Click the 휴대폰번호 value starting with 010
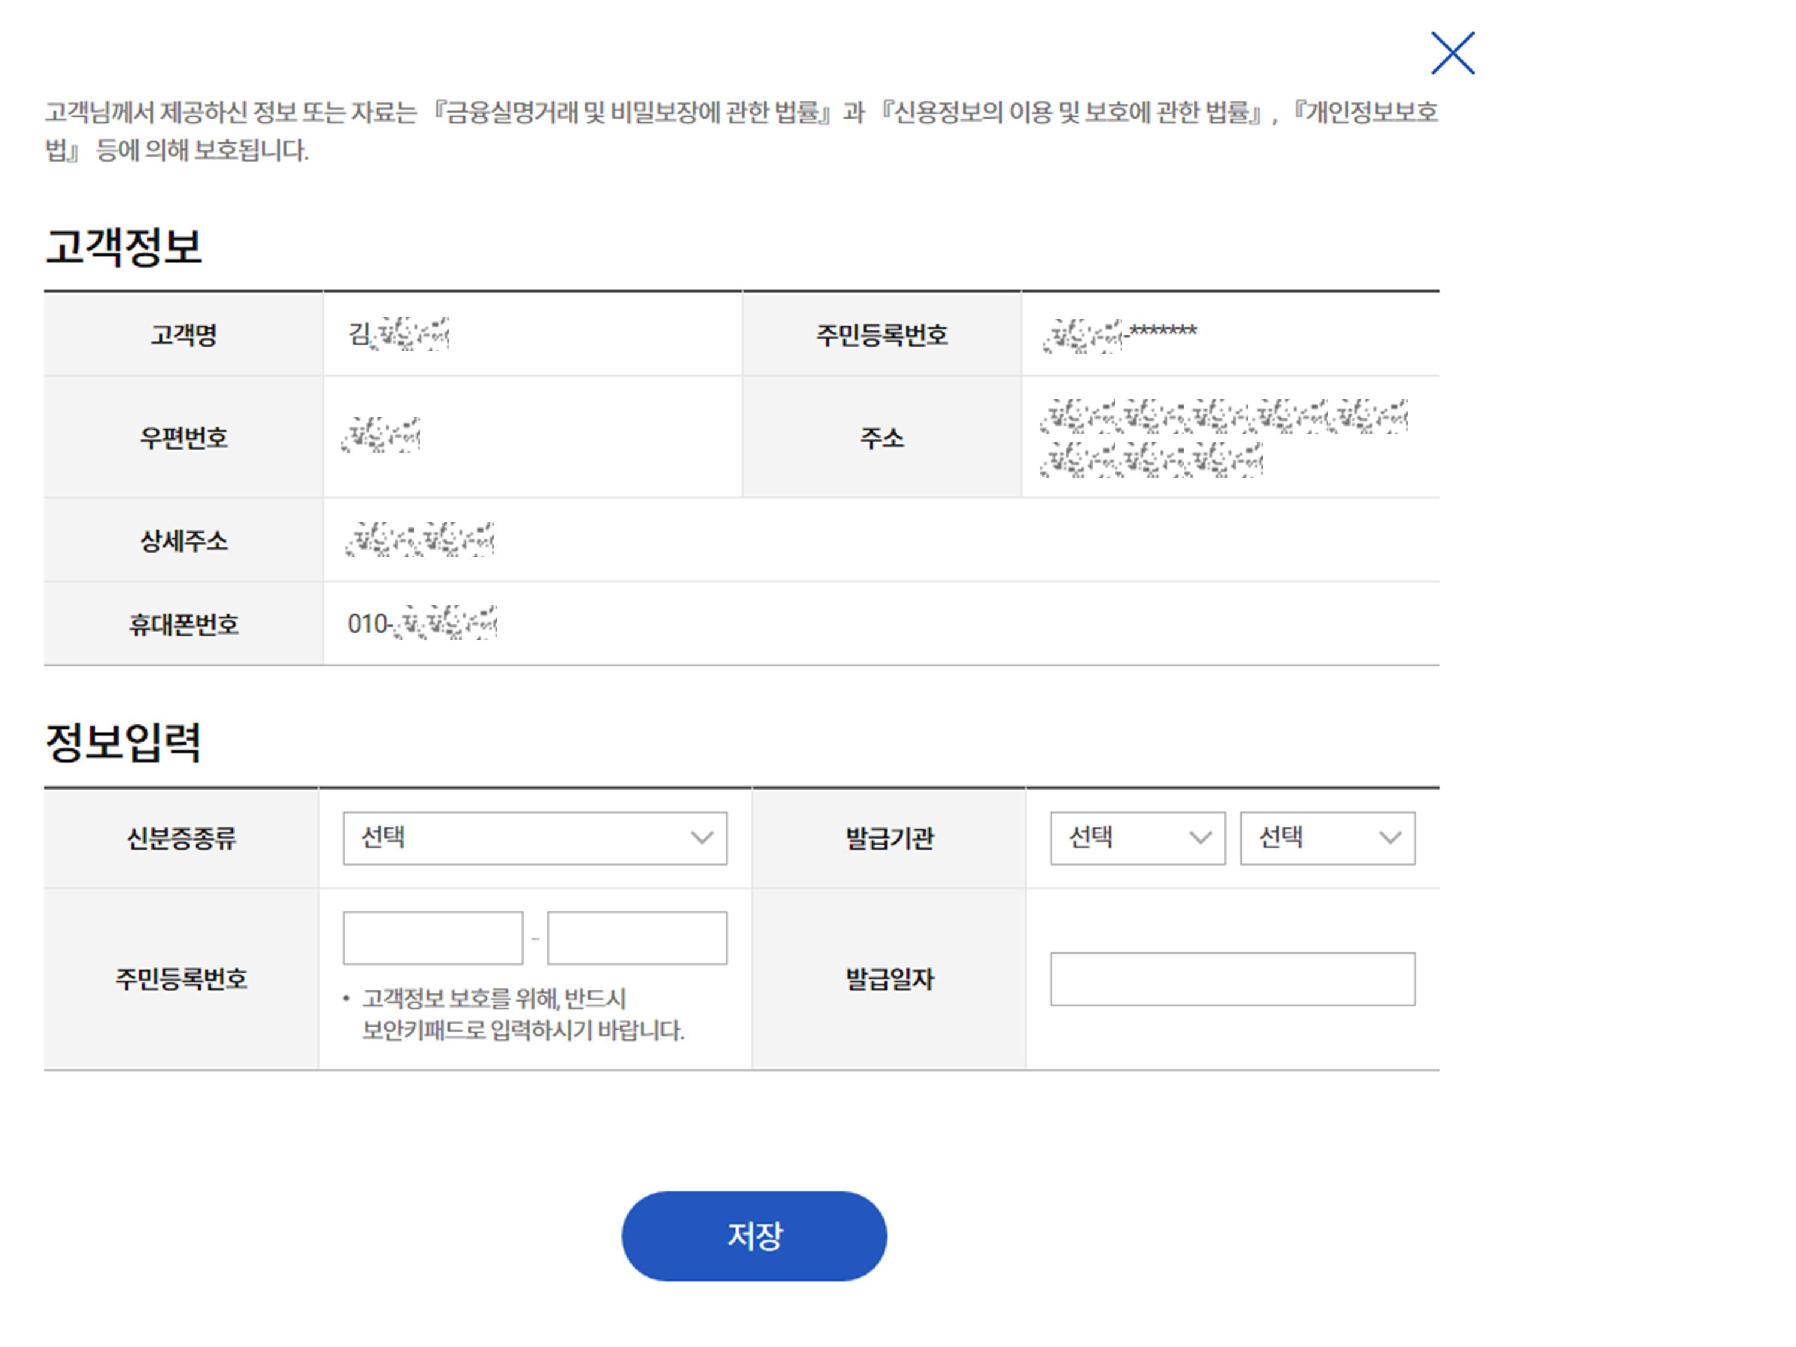This screenshot has height=1347, width=1796. (x=422, y=624)
